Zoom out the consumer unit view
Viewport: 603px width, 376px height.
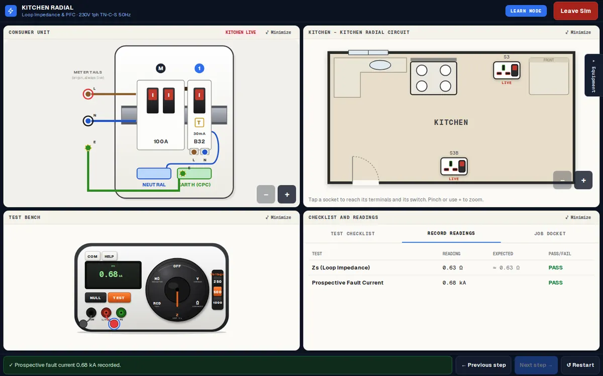266,195
